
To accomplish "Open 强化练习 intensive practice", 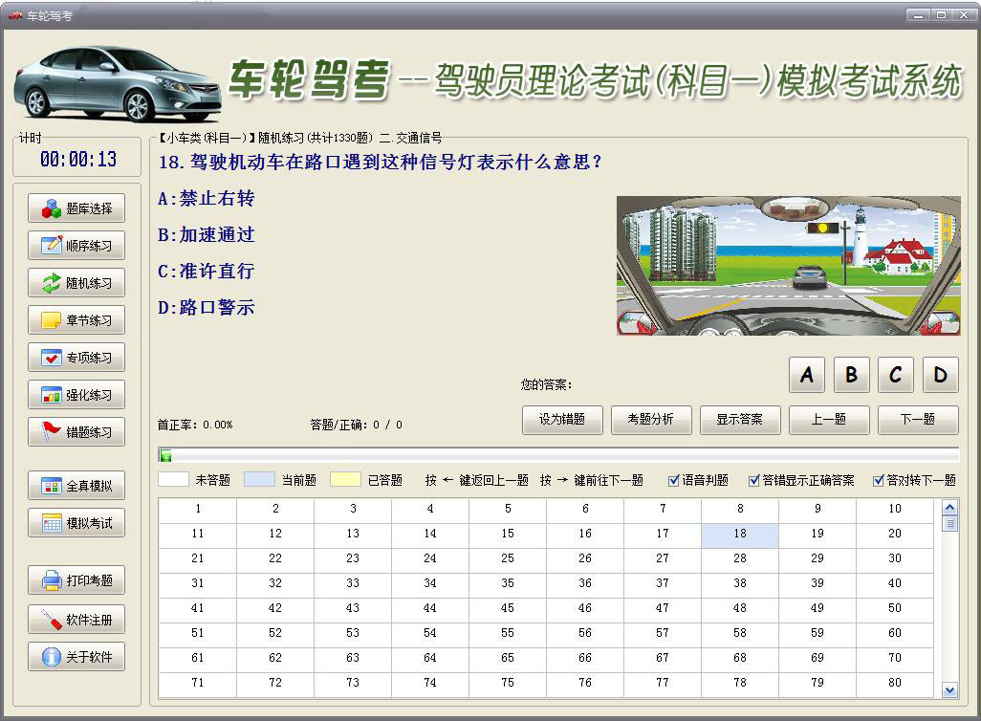I will click(76, 395).
